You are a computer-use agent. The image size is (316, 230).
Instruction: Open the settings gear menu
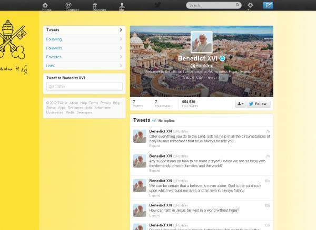tap(250, 5)
